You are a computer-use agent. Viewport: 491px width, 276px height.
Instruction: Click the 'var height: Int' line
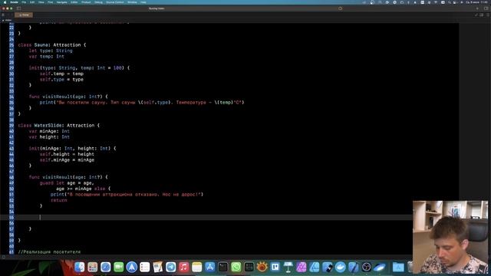click(x=49, y=136)
